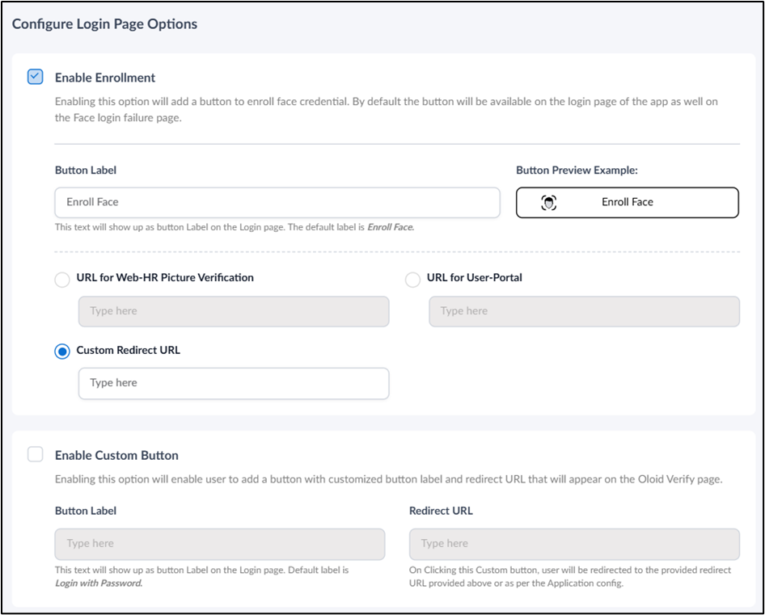
Task: Click the Enable Custom Button label text
Action: point(116,455)
